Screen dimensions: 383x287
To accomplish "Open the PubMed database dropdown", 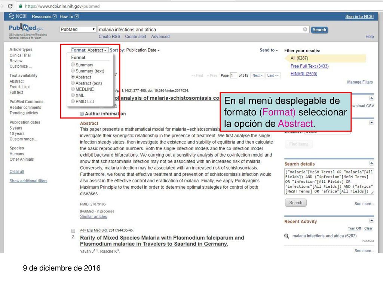I will (x=77, y=29).
